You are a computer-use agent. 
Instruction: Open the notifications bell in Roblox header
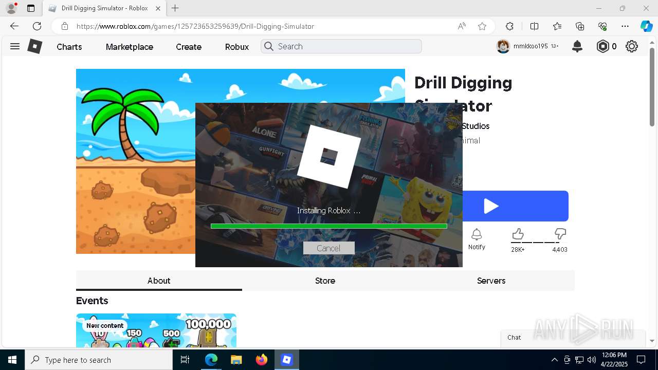(x=577, y=46)
